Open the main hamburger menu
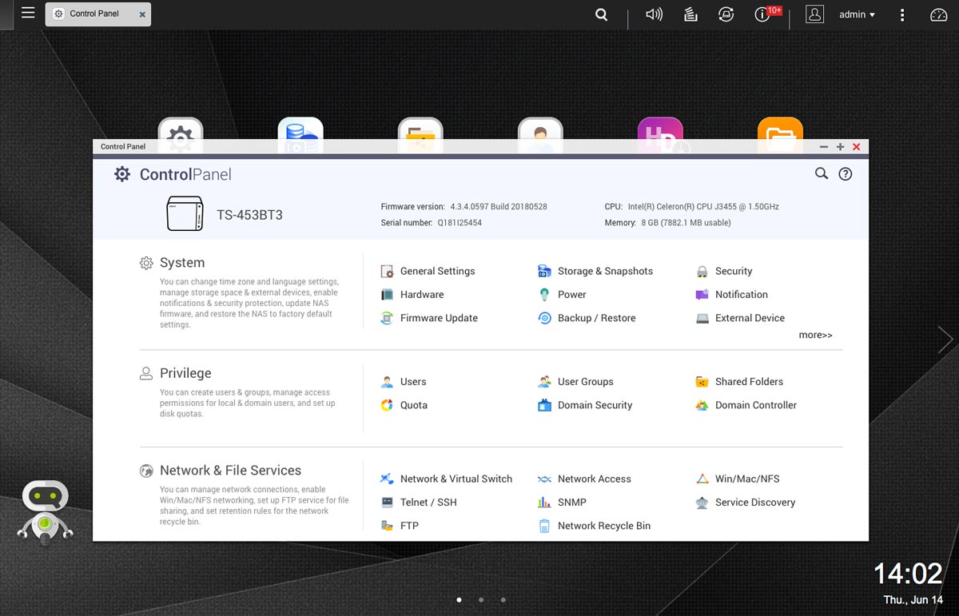 click(28, 13)
